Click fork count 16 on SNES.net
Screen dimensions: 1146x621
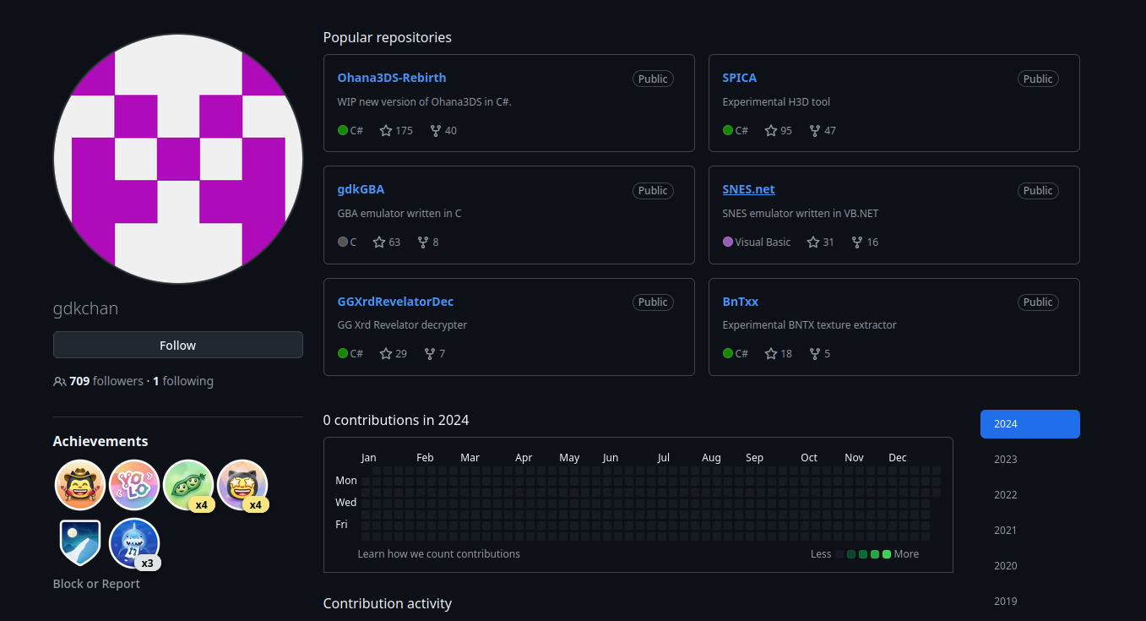[865, 242]
